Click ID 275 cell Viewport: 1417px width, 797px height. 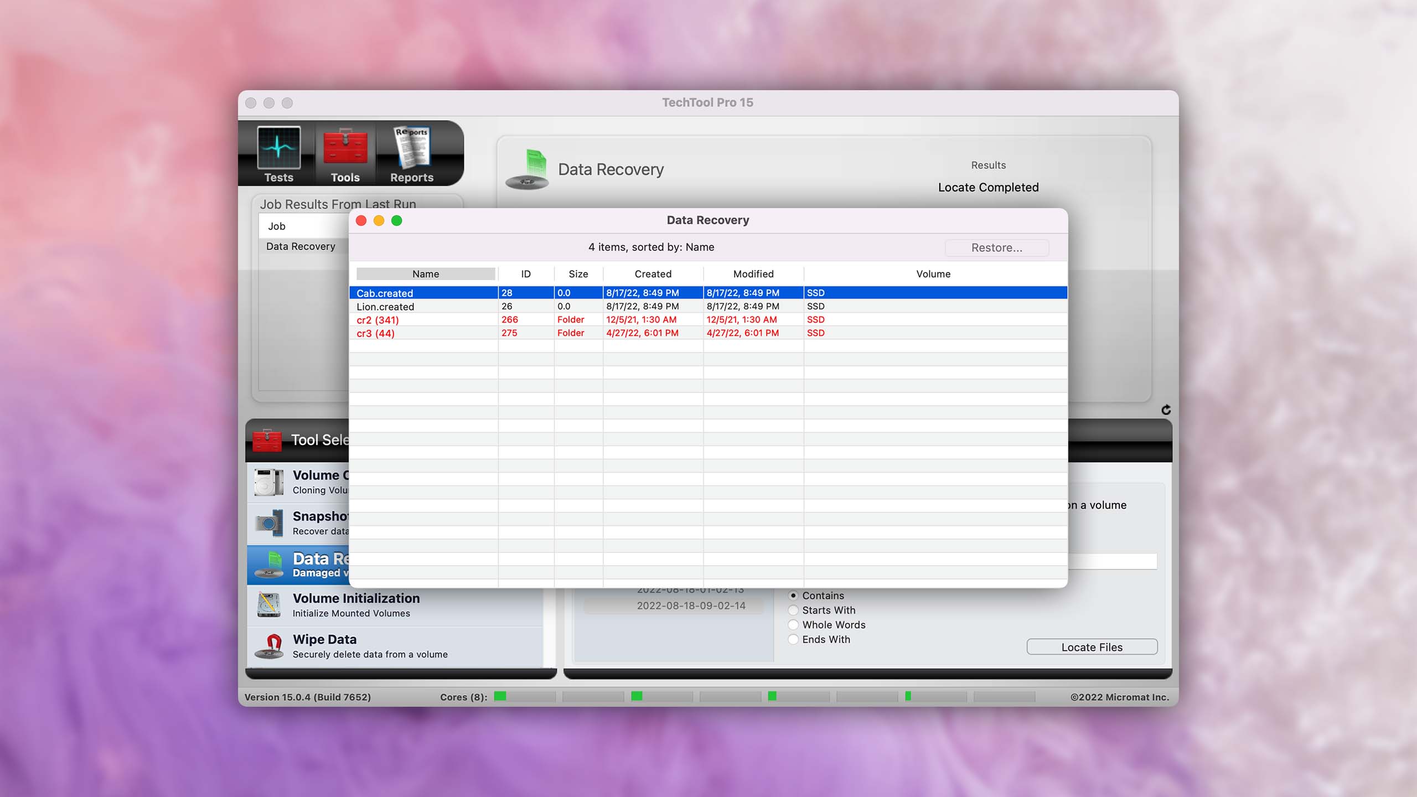(526, 333)
